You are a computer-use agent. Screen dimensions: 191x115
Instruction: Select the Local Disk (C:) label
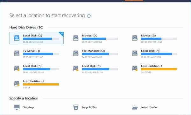pos(32,35)
